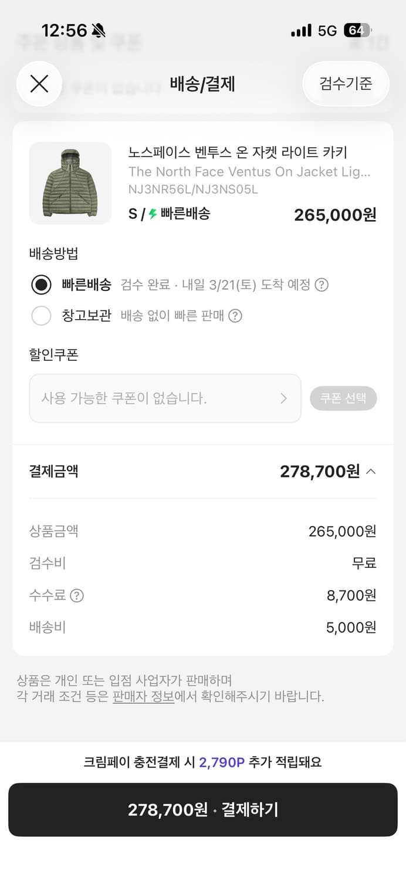Select the 빠른배송 delivery option
This screenshot has height=880, width=406.
coord(42,285)
